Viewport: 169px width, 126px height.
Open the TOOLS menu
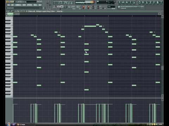tap(35, 5)
